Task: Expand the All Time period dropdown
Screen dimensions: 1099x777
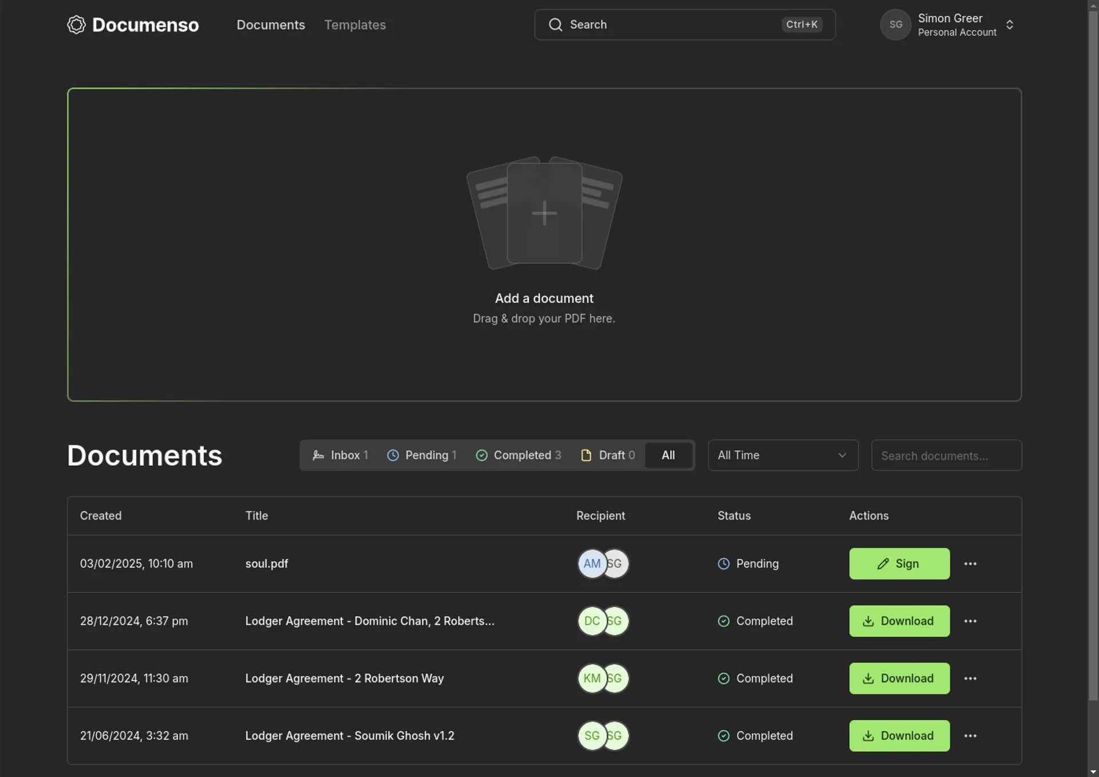Action: tap(782, 455)
